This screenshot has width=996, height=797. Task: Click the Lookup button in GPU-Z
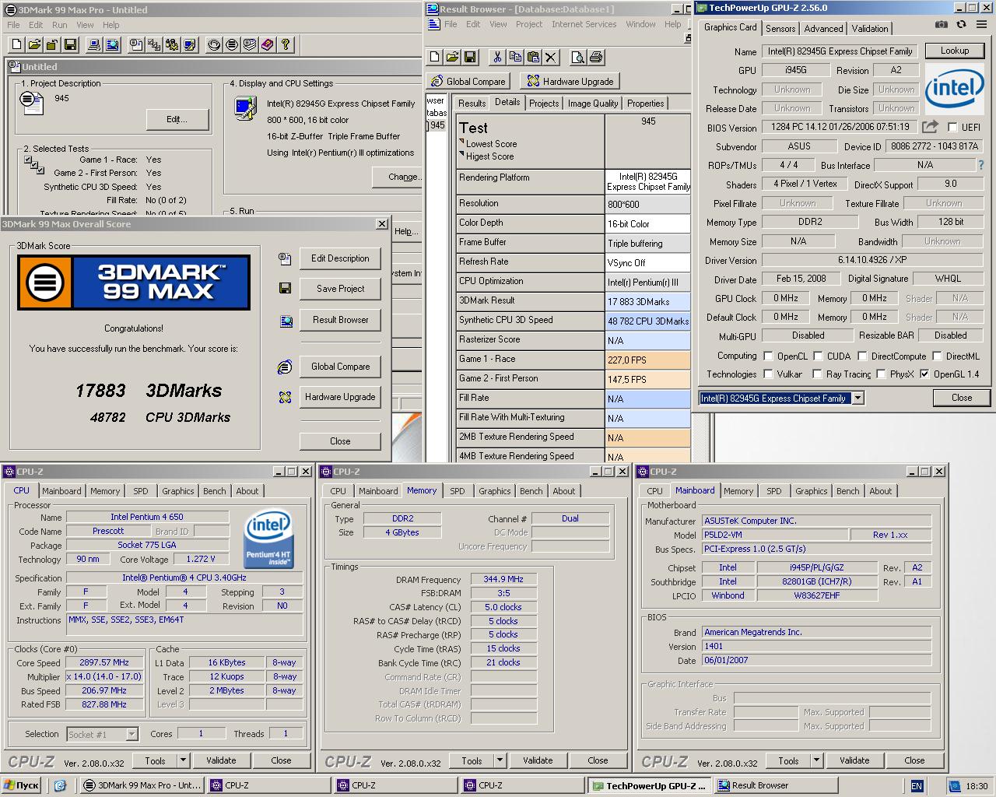955,51
